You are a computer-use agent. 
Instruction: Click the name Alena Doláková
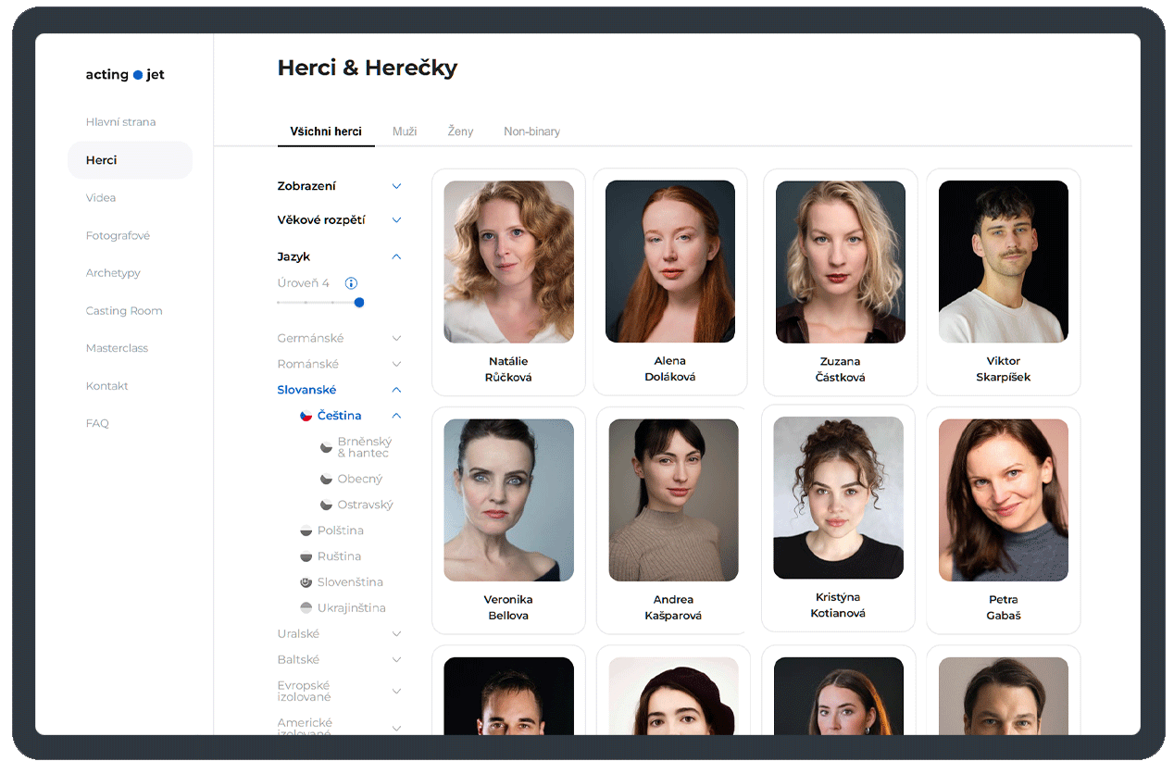tap(670, 368)
